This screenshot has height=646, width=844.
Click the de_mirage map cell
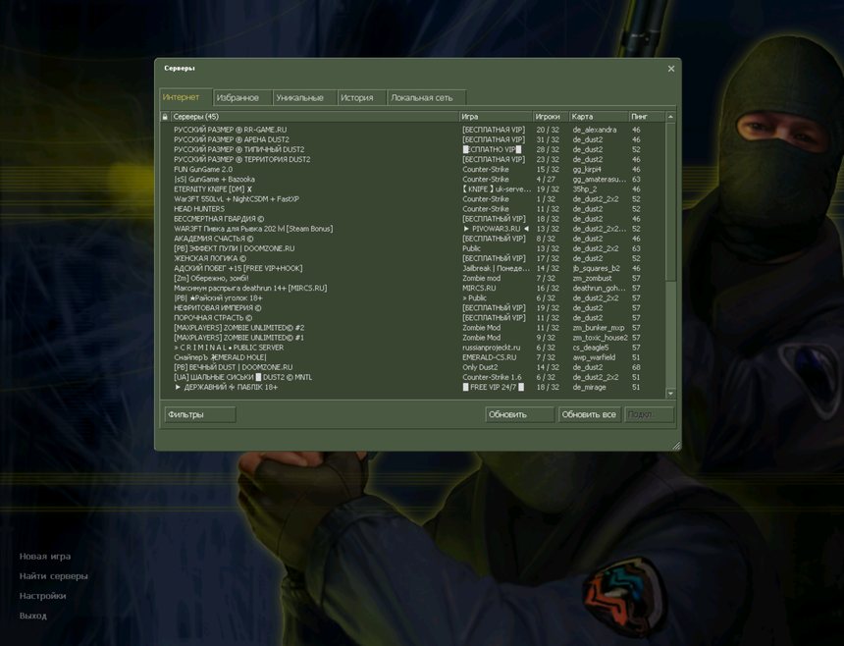pos(589,387)
